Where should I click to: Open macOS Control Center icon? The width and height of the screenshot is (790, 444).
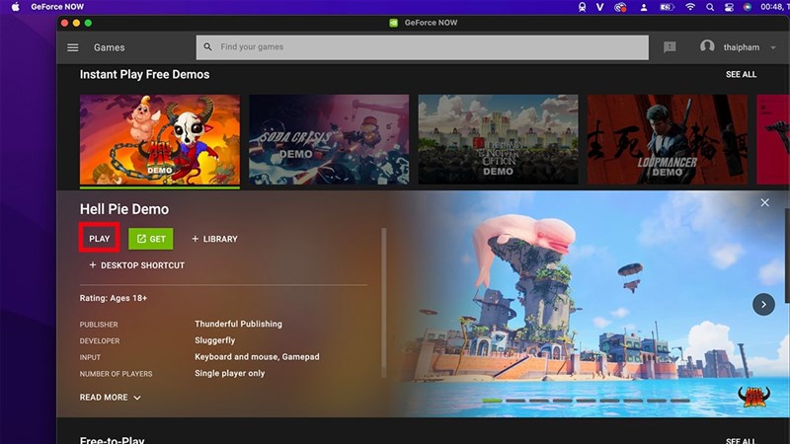(729, 7)
